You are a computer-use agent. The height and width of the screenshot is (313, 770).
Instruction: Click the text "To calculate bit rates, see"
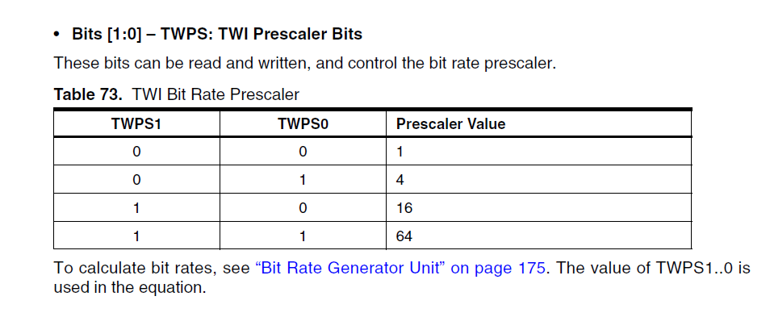(x=152, y=269)
